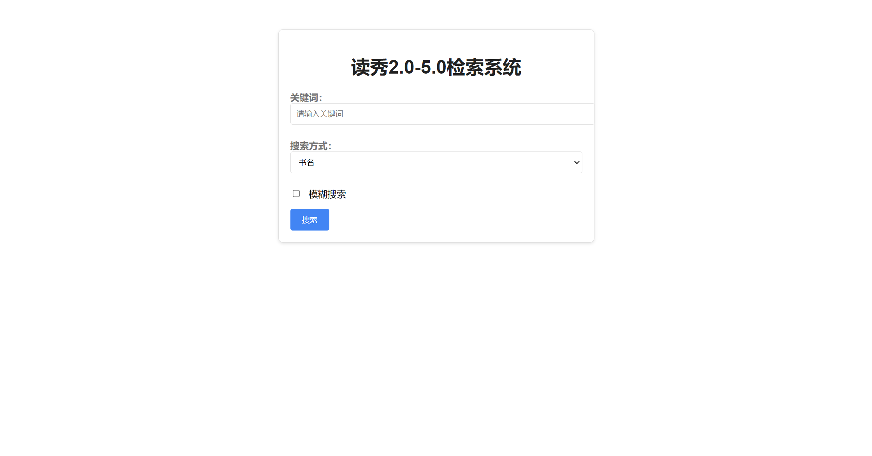Click the down-arrow icon in the 搜索方式 dropdown
Image resolution: width=872 pixels, height=456 pixels.
(577, 162)
